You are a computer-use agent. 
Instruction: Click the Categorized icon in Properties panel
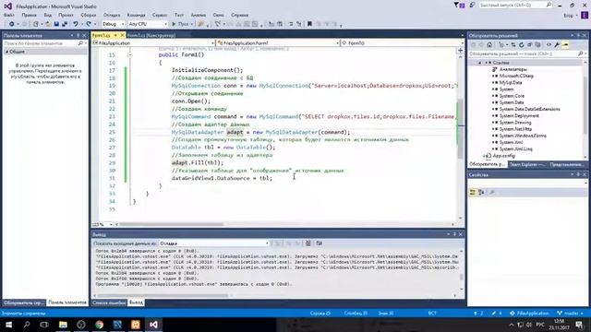473,193
